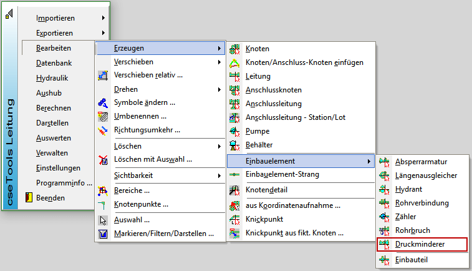
Task: Select Rohrverbindung from the Einbauelement submenu
Action: [421, 204]
